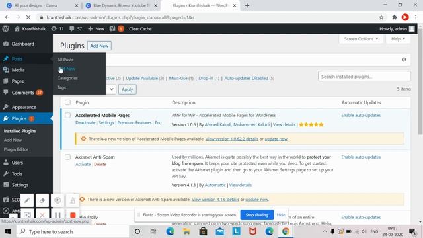Screen dimensions: 423x238
Task: Open Plugin Editor in the Plugins submenu
Action: [16, 149]
